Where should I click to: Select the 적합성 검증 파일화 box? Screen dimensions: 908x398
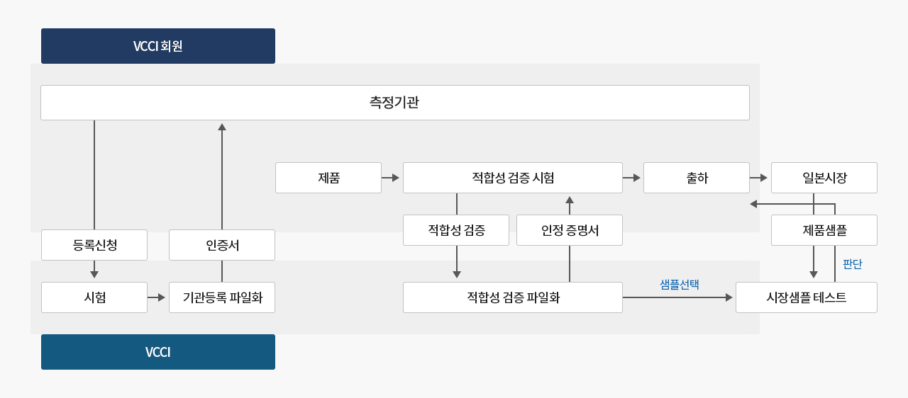pyautogui.click(x=512, y=297)
